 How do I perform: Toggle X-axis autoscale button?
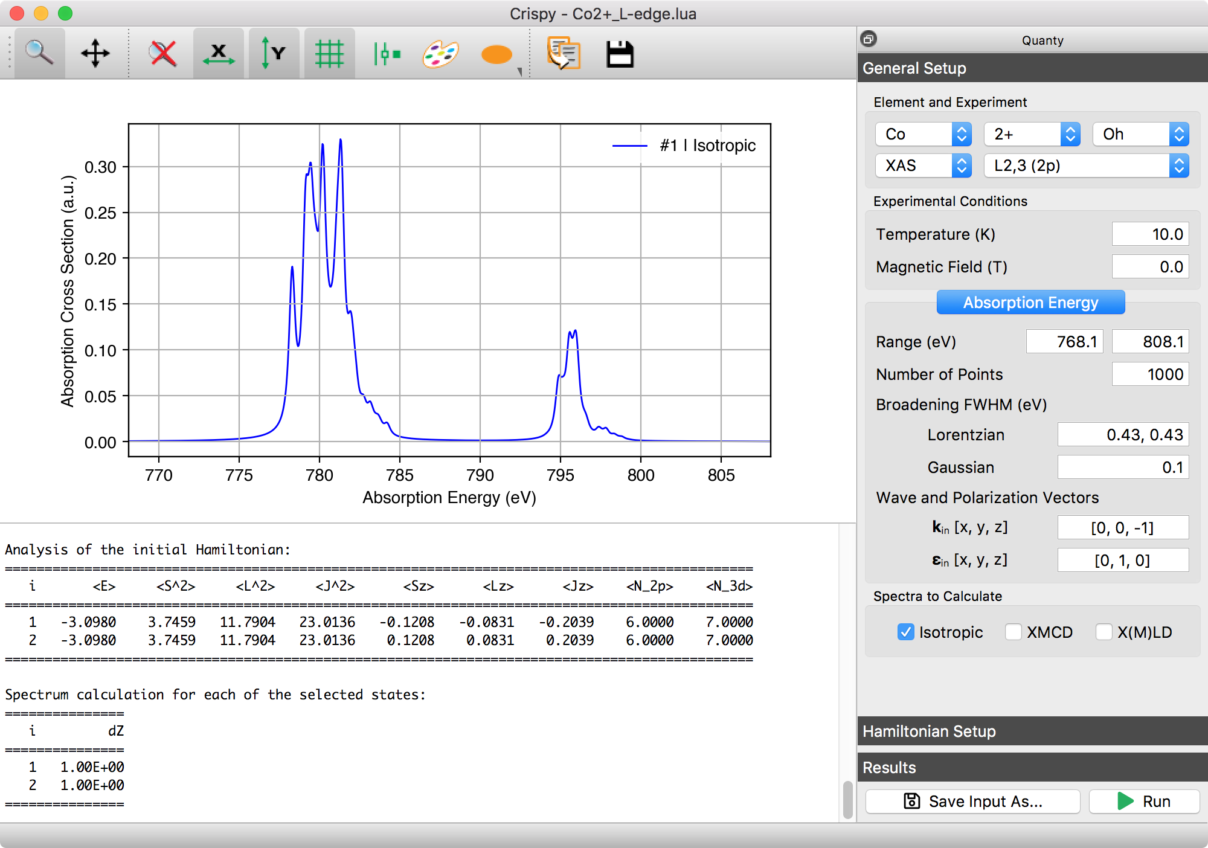pyautogui.click(x=219, y=54)
